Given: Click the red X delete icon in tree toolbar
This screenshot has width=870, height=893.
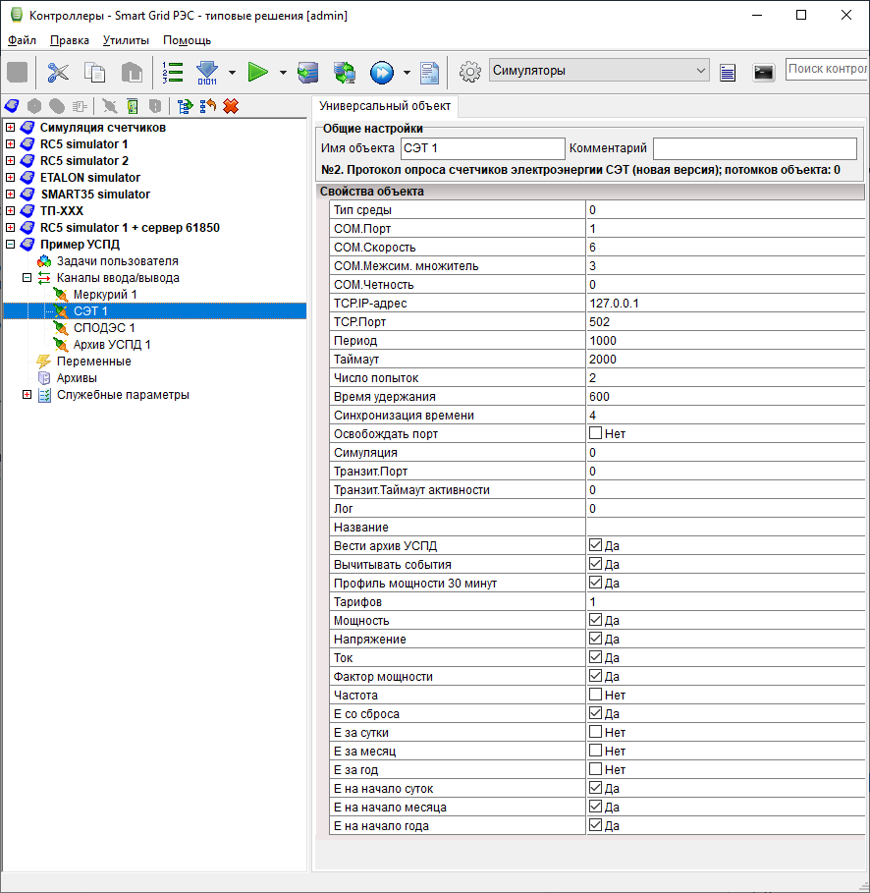Looking at the screenshot, I should [231, 106].
